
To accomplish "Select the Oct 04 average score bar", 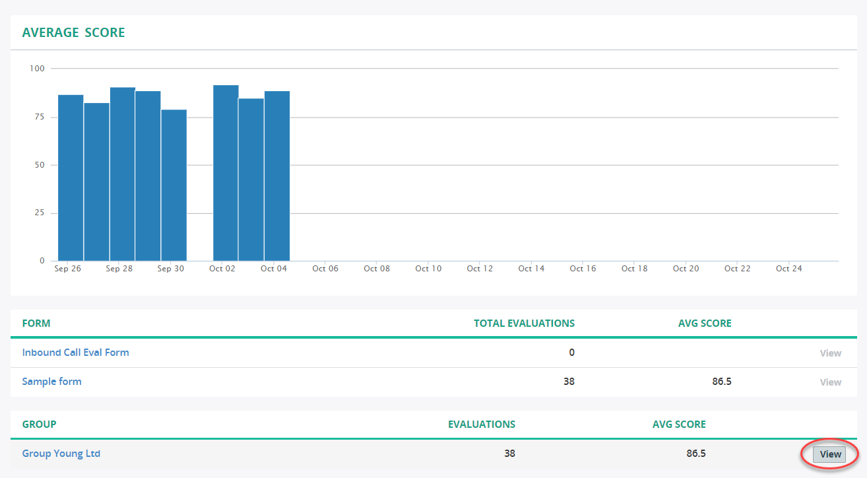I will pos(277,176).
